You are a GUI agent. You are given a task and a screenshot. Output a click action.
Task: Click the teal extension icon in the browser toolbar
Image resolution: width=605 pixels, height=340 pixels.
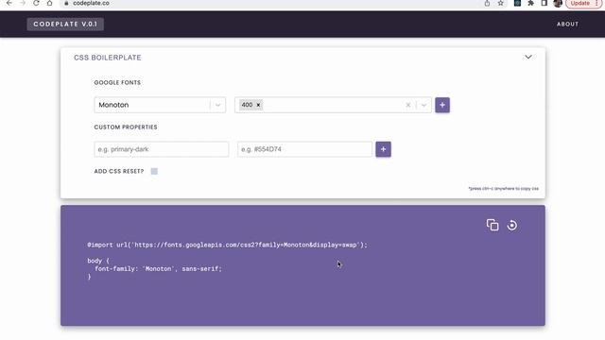click(x=517, y=3)
